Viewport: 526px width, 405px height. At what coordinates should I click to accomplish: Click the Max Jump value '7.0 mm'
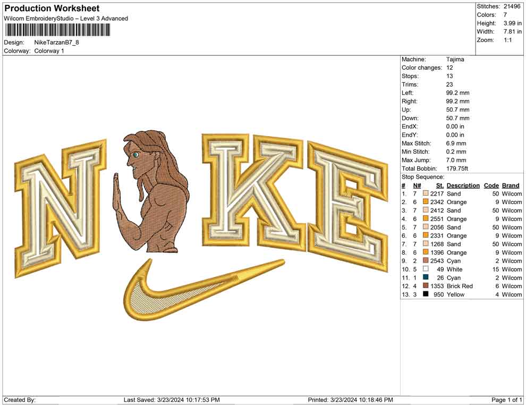point(456,160)
